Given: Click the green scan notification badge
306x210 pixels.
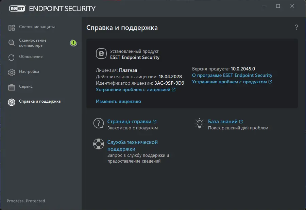Looking at the screenshot, I should (x=73, y=43).
